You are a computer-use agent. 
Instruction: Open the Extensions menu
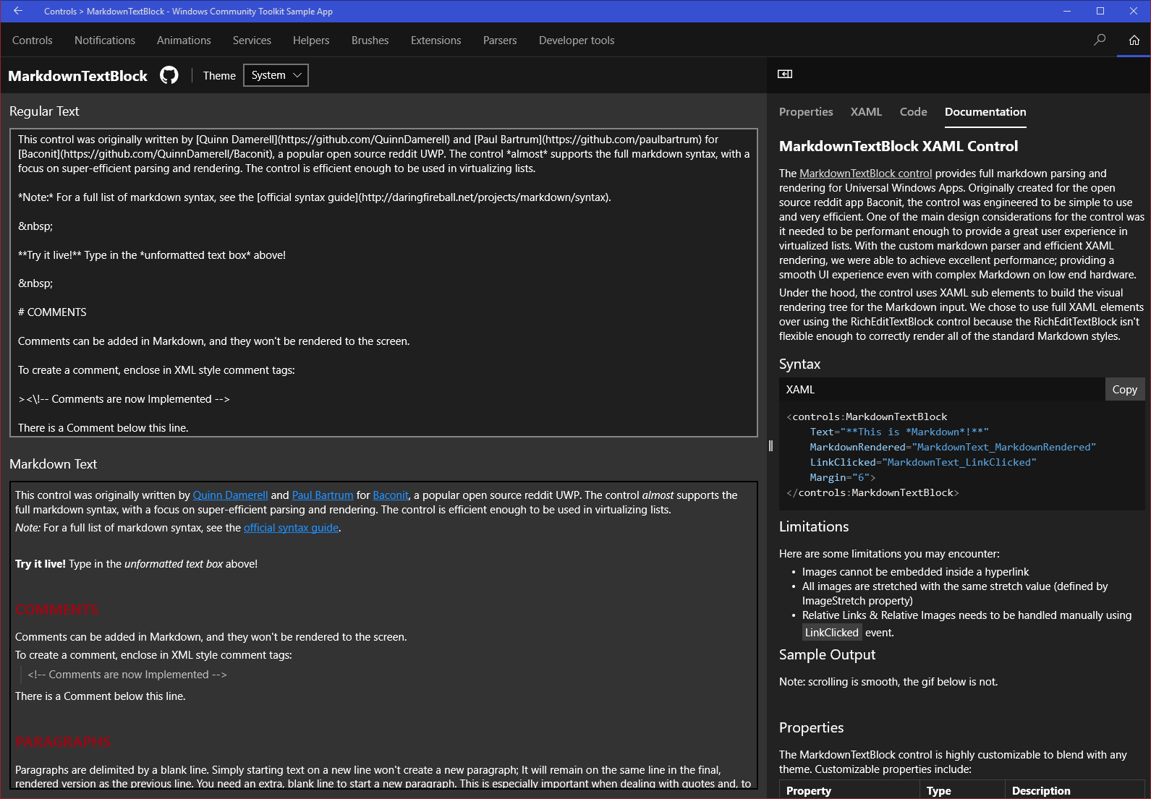(x=436, y=40)
